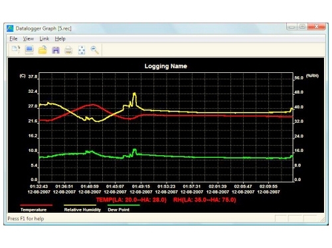The width and height of the screenshot is (332, 248).
Task: Click the 01:49:15 time axis label
Action: point(141,186)
